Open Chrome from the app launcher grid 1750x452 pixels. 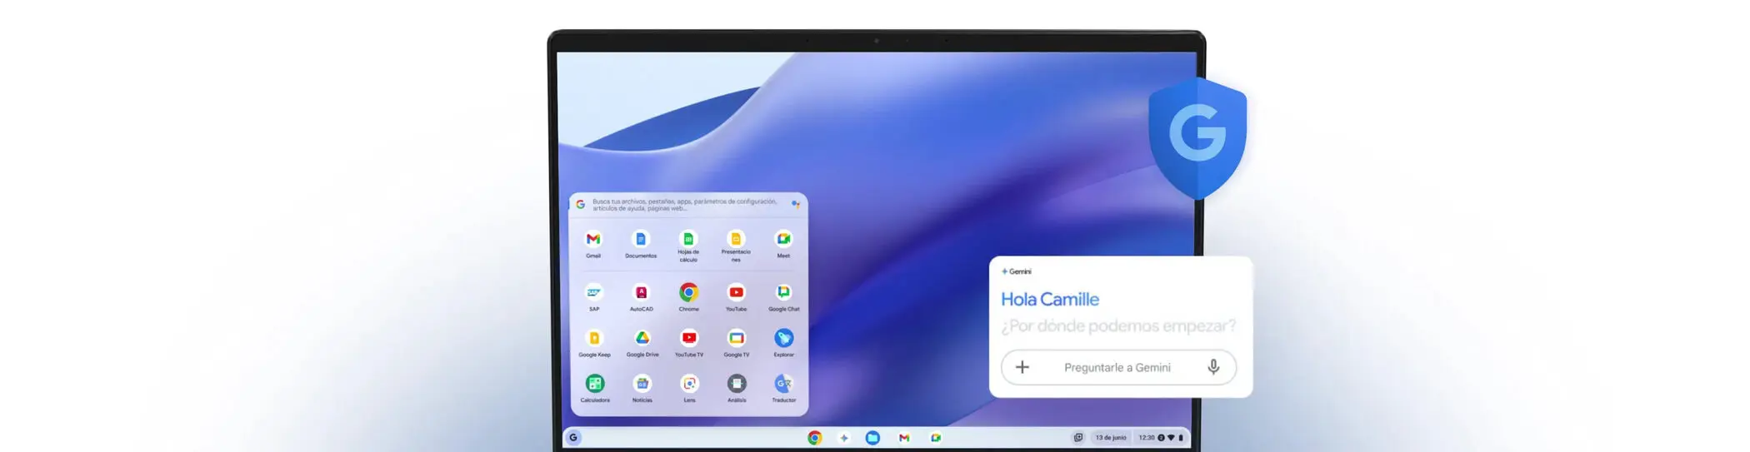688,292
